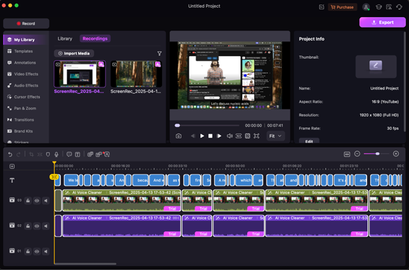Screen dimensions: 409x270
Task: Click the thumbnail edit pencil icon
Action: point(376,66)
